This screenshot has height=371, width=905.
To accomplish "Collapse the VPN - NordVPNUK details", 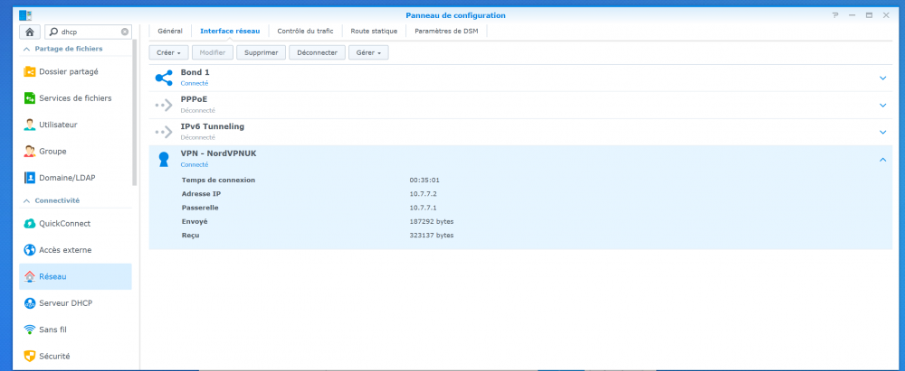I will pos(883,159).
